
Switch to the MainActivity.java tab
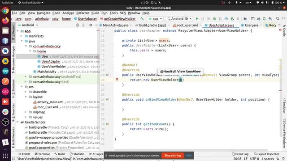tap(116, 25)
